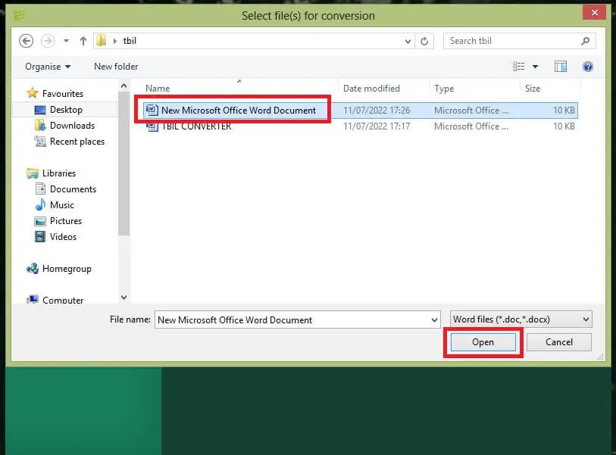
Task: Sort files by Name column
Action: pos(158,89)
